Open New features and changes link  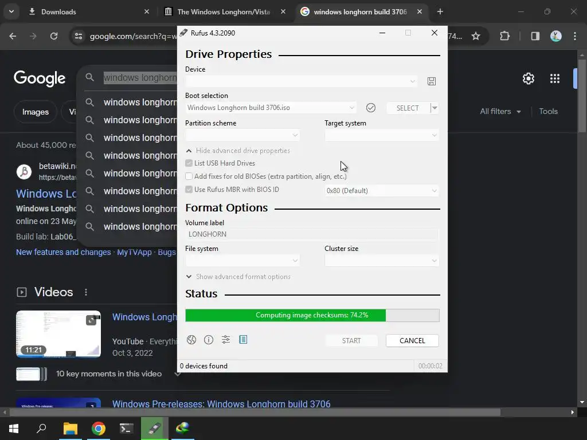(x=63, y=252)
